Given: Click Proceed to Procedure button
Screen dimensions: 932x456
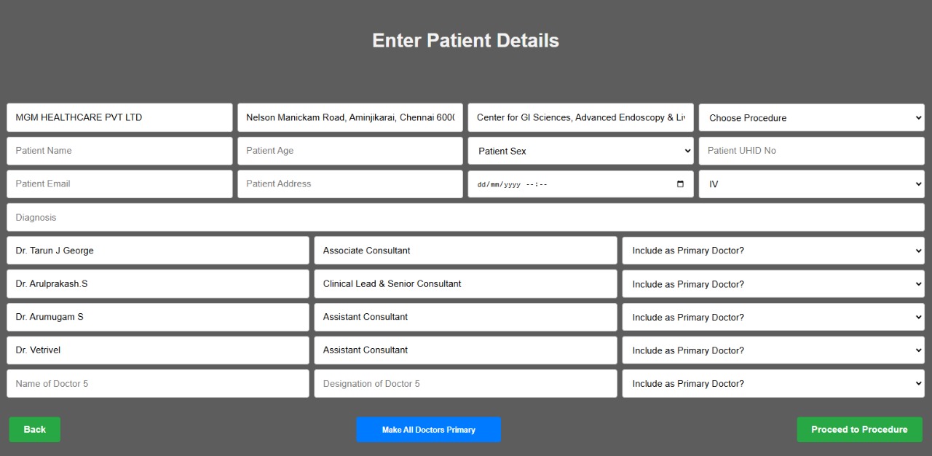Looking at the screenshot, I should click(x=859, y=429).
